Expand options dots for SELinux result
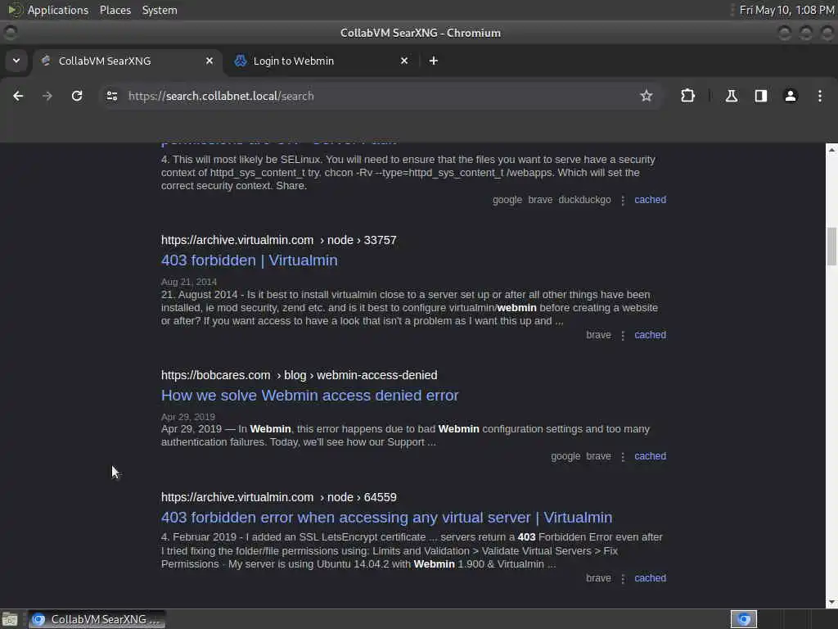This screenshot has width=838, height=629. tap(623, 200)
